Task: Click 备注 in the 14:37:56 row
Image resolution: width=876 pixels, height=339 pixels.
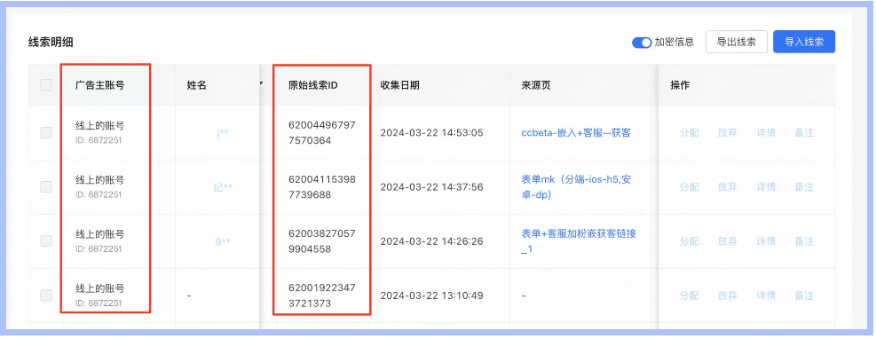Action: (x=804, y=187)
